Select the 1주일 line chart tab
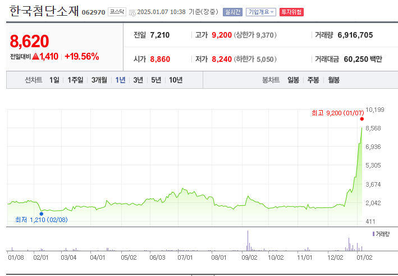Screen dimensions: 398x276 click(75, 80)
